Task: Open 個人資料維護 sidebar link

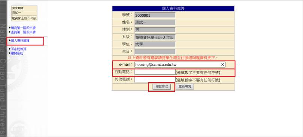Action: pos(20,40)
